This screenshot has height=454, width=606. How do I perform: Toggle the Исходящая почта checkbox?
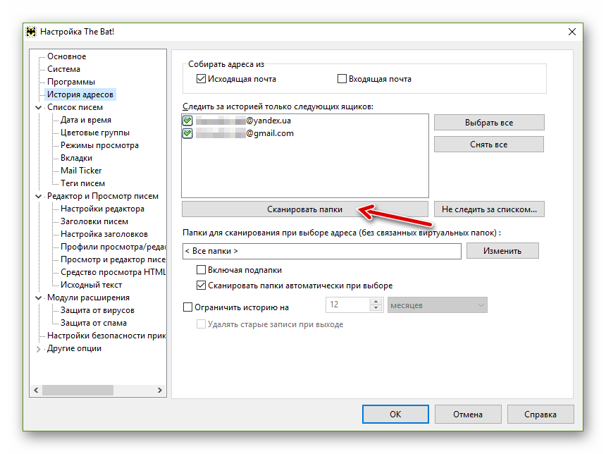[x=202, y=79]
